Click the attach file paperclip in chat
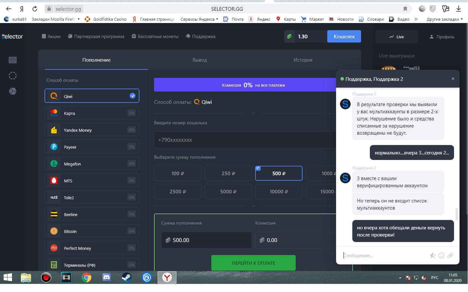This screenshot has width=468, height=292. (x=450, y=256)
